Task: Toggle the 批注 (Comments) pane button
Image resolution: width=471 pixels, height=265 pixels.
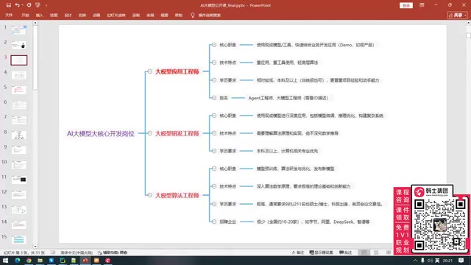Action: click(x=345, y=252)
